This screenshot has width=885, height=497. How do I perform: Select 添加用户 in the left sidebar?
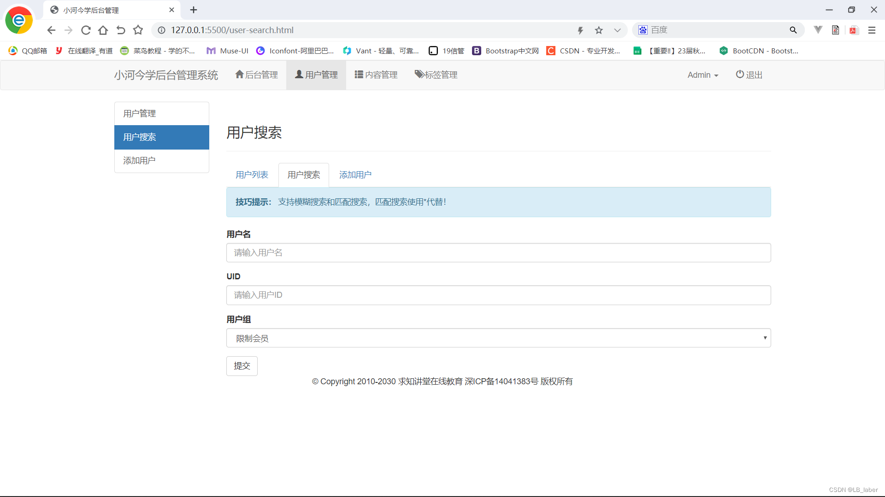pos(162,161)
